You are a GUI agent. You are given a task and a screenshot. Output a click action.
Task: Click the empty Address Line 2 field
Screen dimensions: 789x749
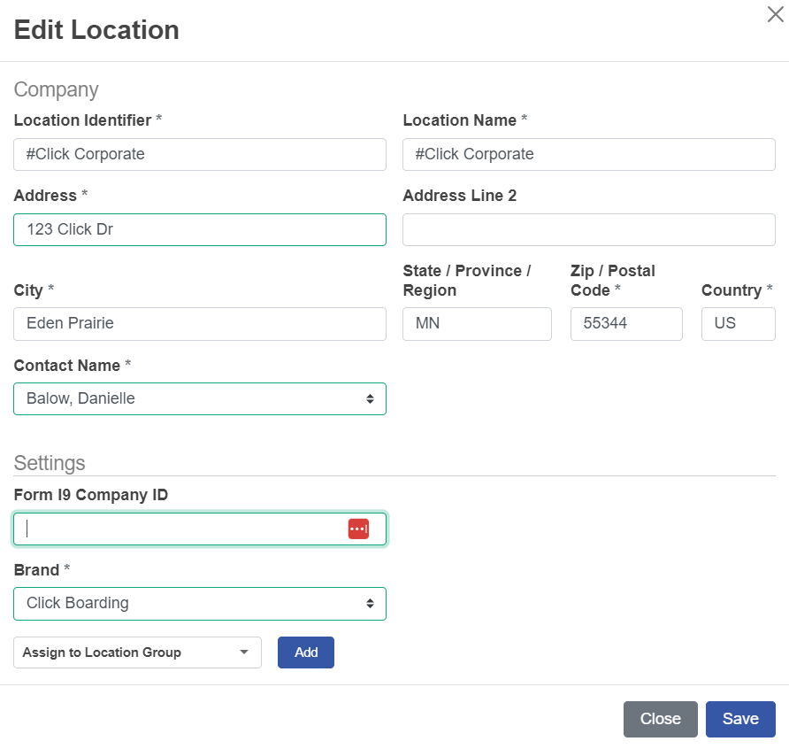coord(588,229)
